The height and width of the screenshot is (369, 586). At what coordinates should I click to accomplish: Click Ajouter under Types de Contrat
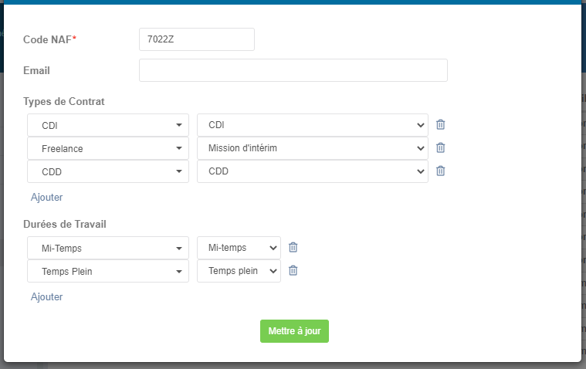47,197
